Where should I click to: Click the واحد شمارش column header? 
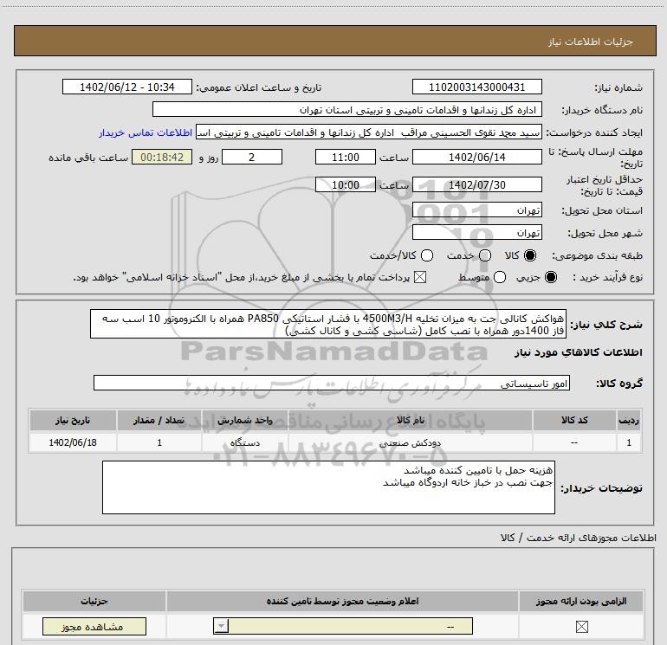[245, 420]
